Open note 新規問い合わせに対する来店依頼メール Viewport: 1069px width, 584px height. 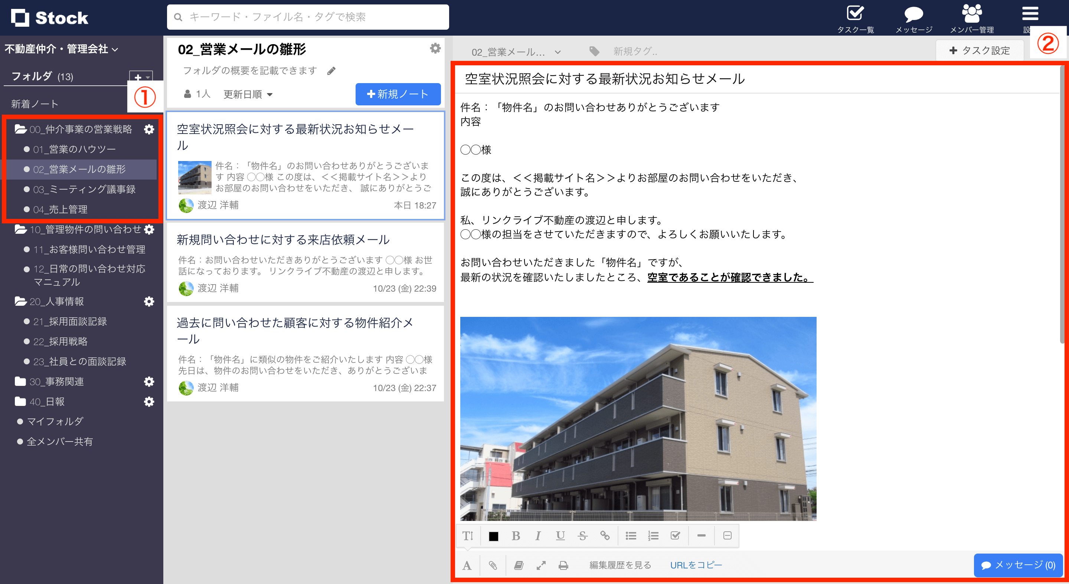pyautogui.click(x=305, y=262)
